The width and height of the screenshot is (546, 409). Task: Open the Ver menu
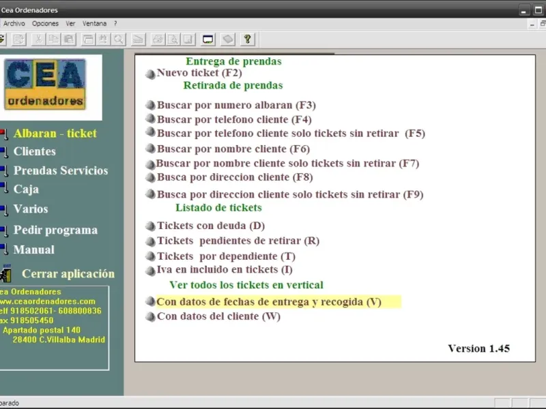[x=70, y=23]
